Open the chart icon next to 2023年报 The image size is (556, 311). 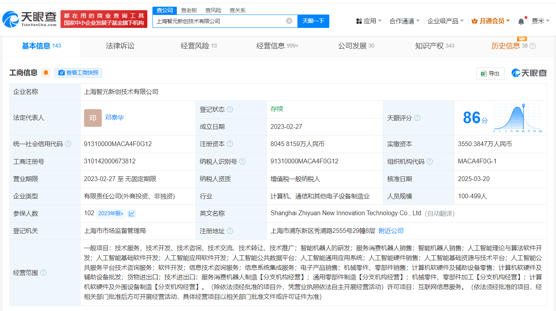click(x=132, y=213)
